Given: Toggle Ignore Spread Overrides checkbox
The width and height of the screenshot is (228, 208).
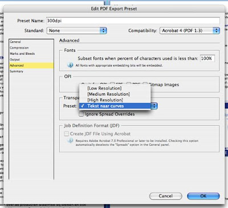Looking at the screenshot, I should [82, 114].
